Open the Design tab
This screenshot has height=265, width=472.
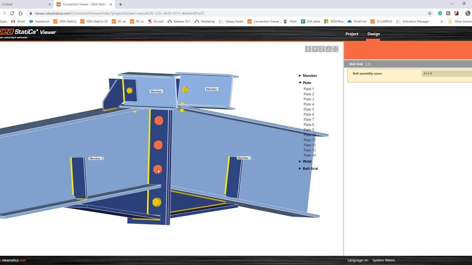(374, 34)
